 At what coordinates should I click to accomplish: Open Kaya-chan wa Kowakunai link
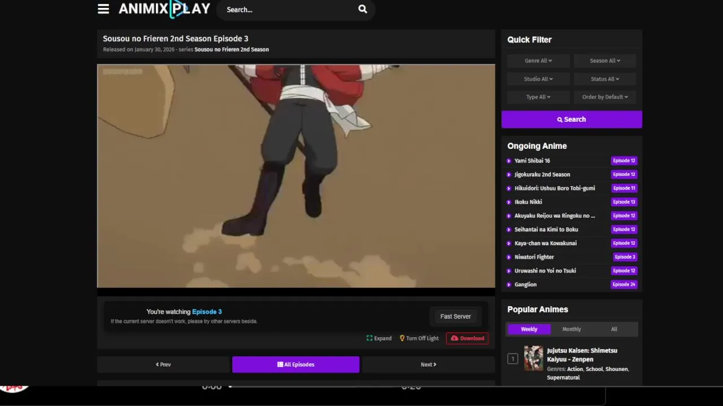coord(546,244)
